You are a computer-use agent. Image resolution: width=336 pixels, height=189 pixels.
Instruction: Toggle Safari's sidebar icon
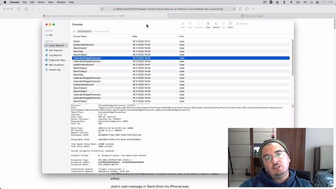pos(19,9)
